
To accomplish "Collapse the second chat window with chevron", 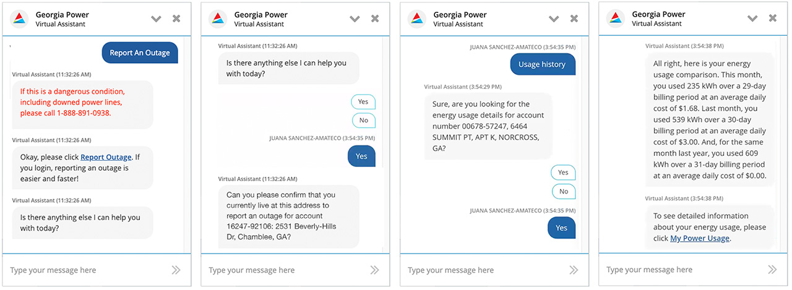I will tap(355, 19).
